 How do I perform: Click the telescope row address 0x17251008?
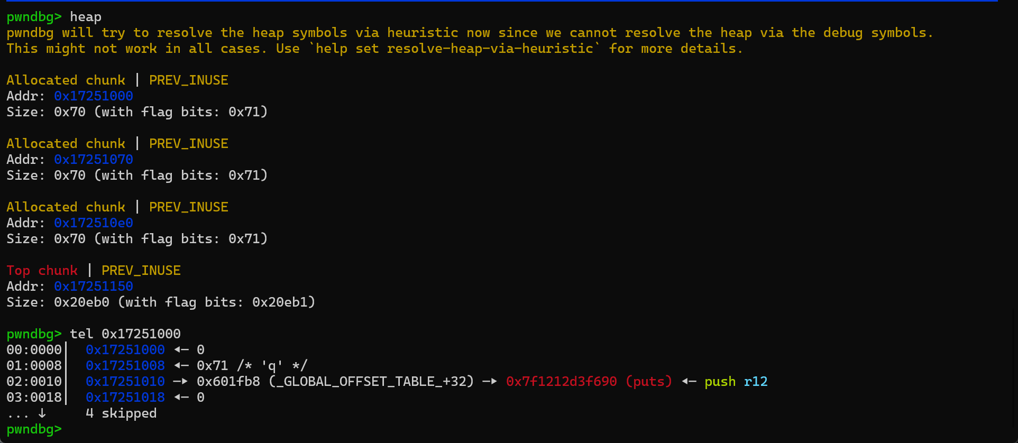(x=125, y=366)
